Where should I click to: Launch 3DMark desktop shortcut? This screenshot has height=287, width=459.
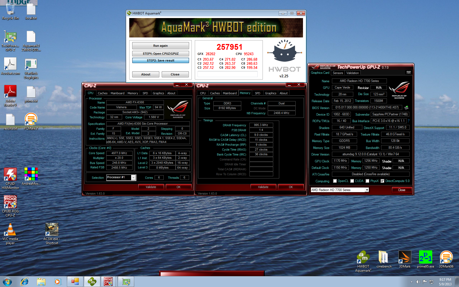click(405, 259)
